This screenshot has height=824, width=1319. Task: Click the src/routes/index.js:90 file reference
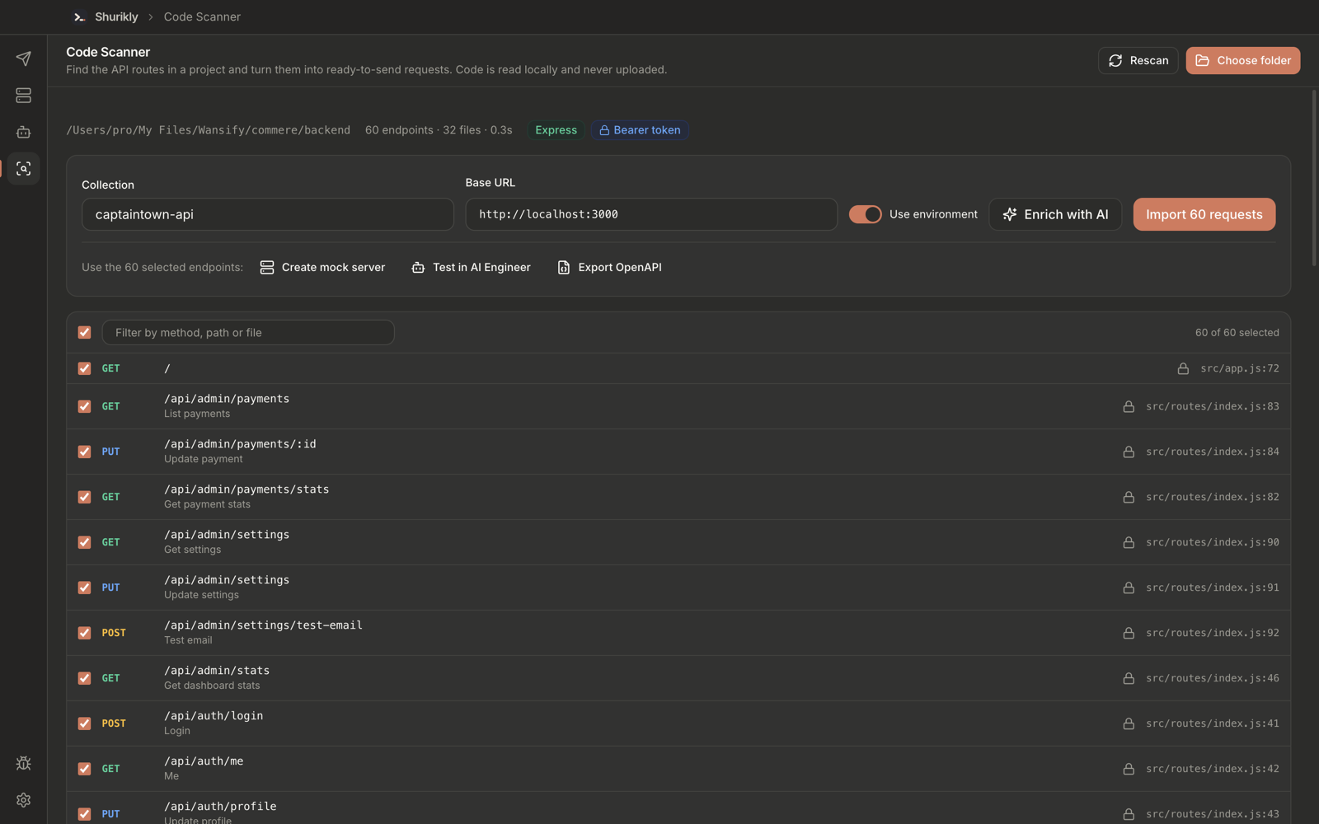point(1213,542)
